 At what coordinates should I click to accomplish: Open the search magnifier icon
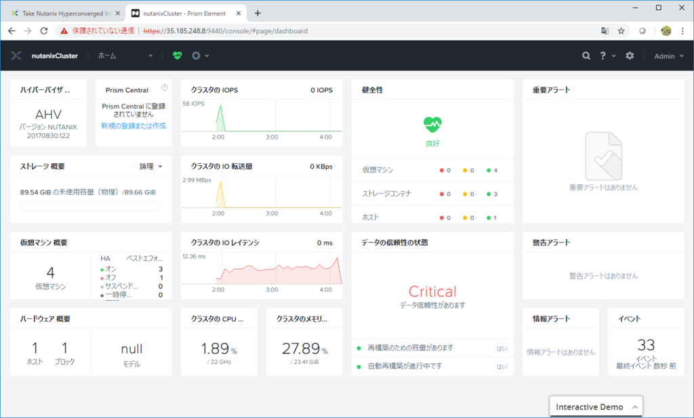[586, 56]
